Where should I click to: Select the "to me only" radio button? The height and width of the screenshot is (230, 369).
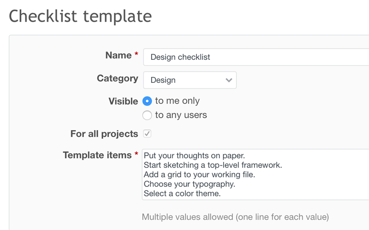pos(147,101)
